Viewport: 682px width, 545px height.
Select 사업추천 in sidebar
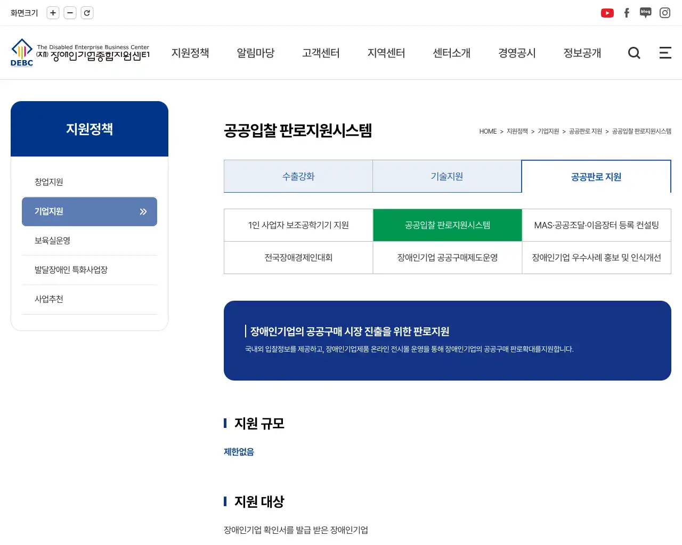(x=90, y=299)
